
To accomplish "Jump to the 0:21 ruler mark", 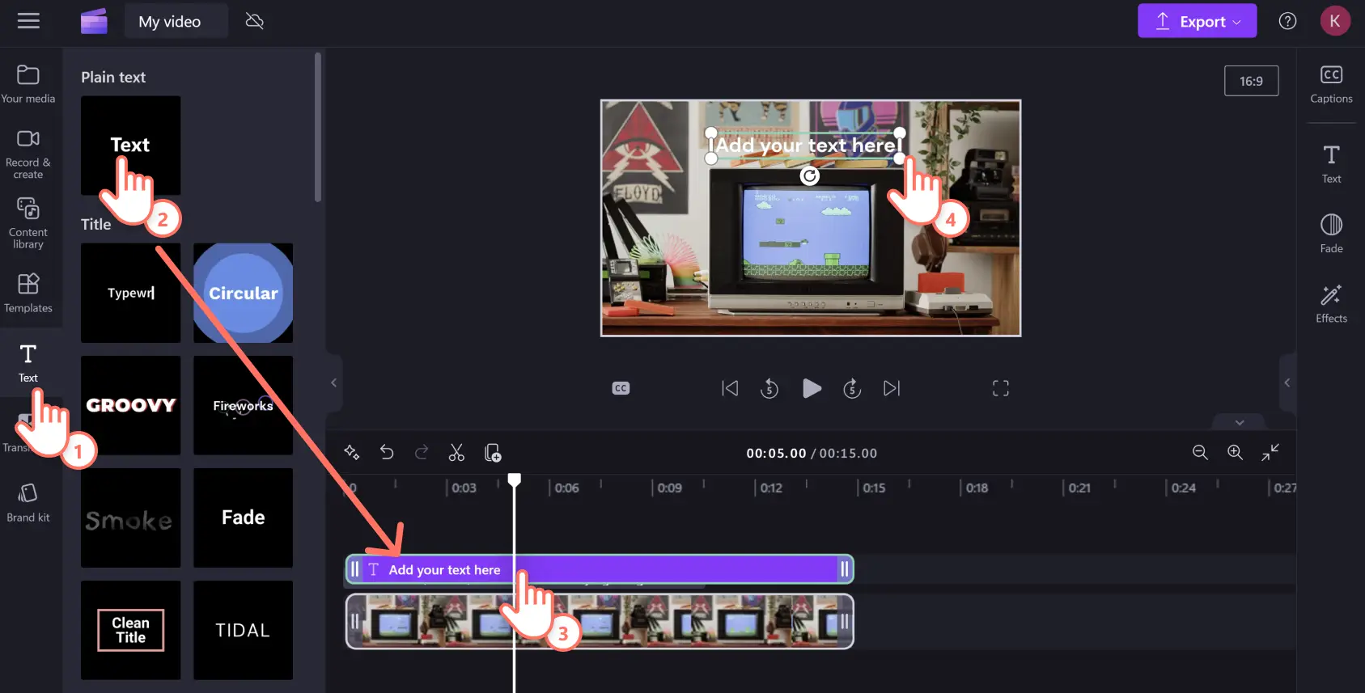I will [1078, 488].
